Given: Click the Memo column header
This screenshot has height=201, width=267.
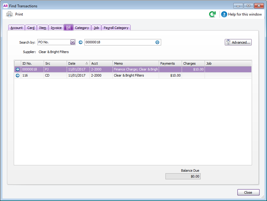Looking at the screenshot, I should point(136,63).
